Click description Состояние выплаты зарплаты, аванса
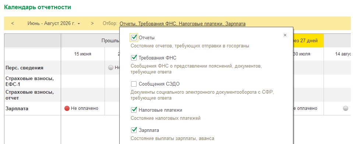 [172, 138]
